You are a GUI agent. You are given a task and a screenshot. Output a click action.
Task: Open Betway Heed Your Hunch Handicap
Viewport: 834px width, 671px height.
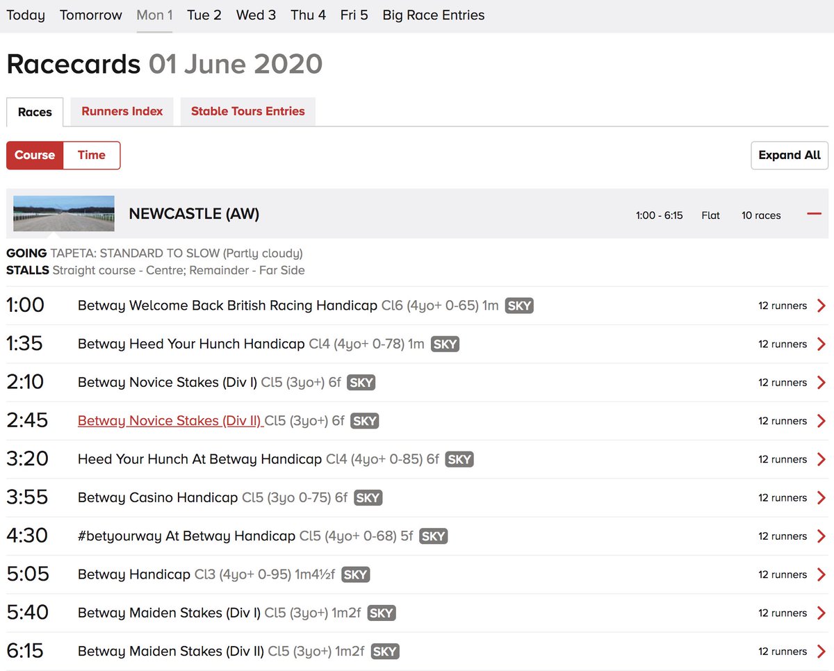pos(191,344)
